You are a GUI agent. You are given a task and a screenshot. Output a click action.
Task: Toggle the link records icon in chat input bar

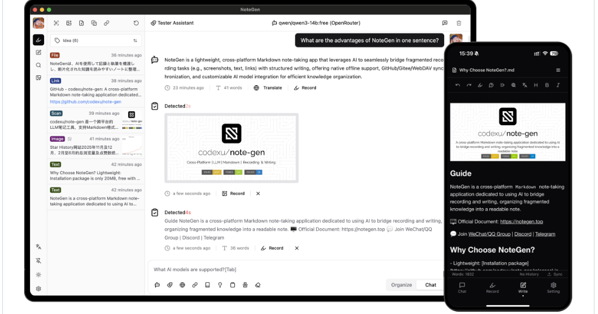pyautogui.click(x=195, y=285)
